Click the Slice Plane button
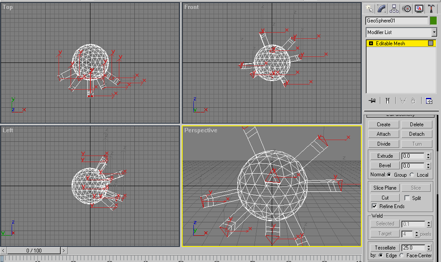 pyautogui.click(x=385, y=188)
